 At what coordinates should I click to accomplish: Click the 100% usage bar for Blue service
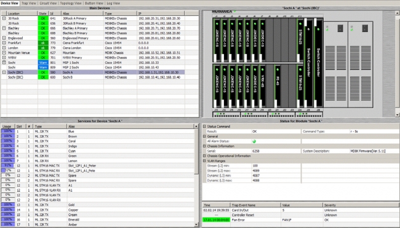[7, 131]
